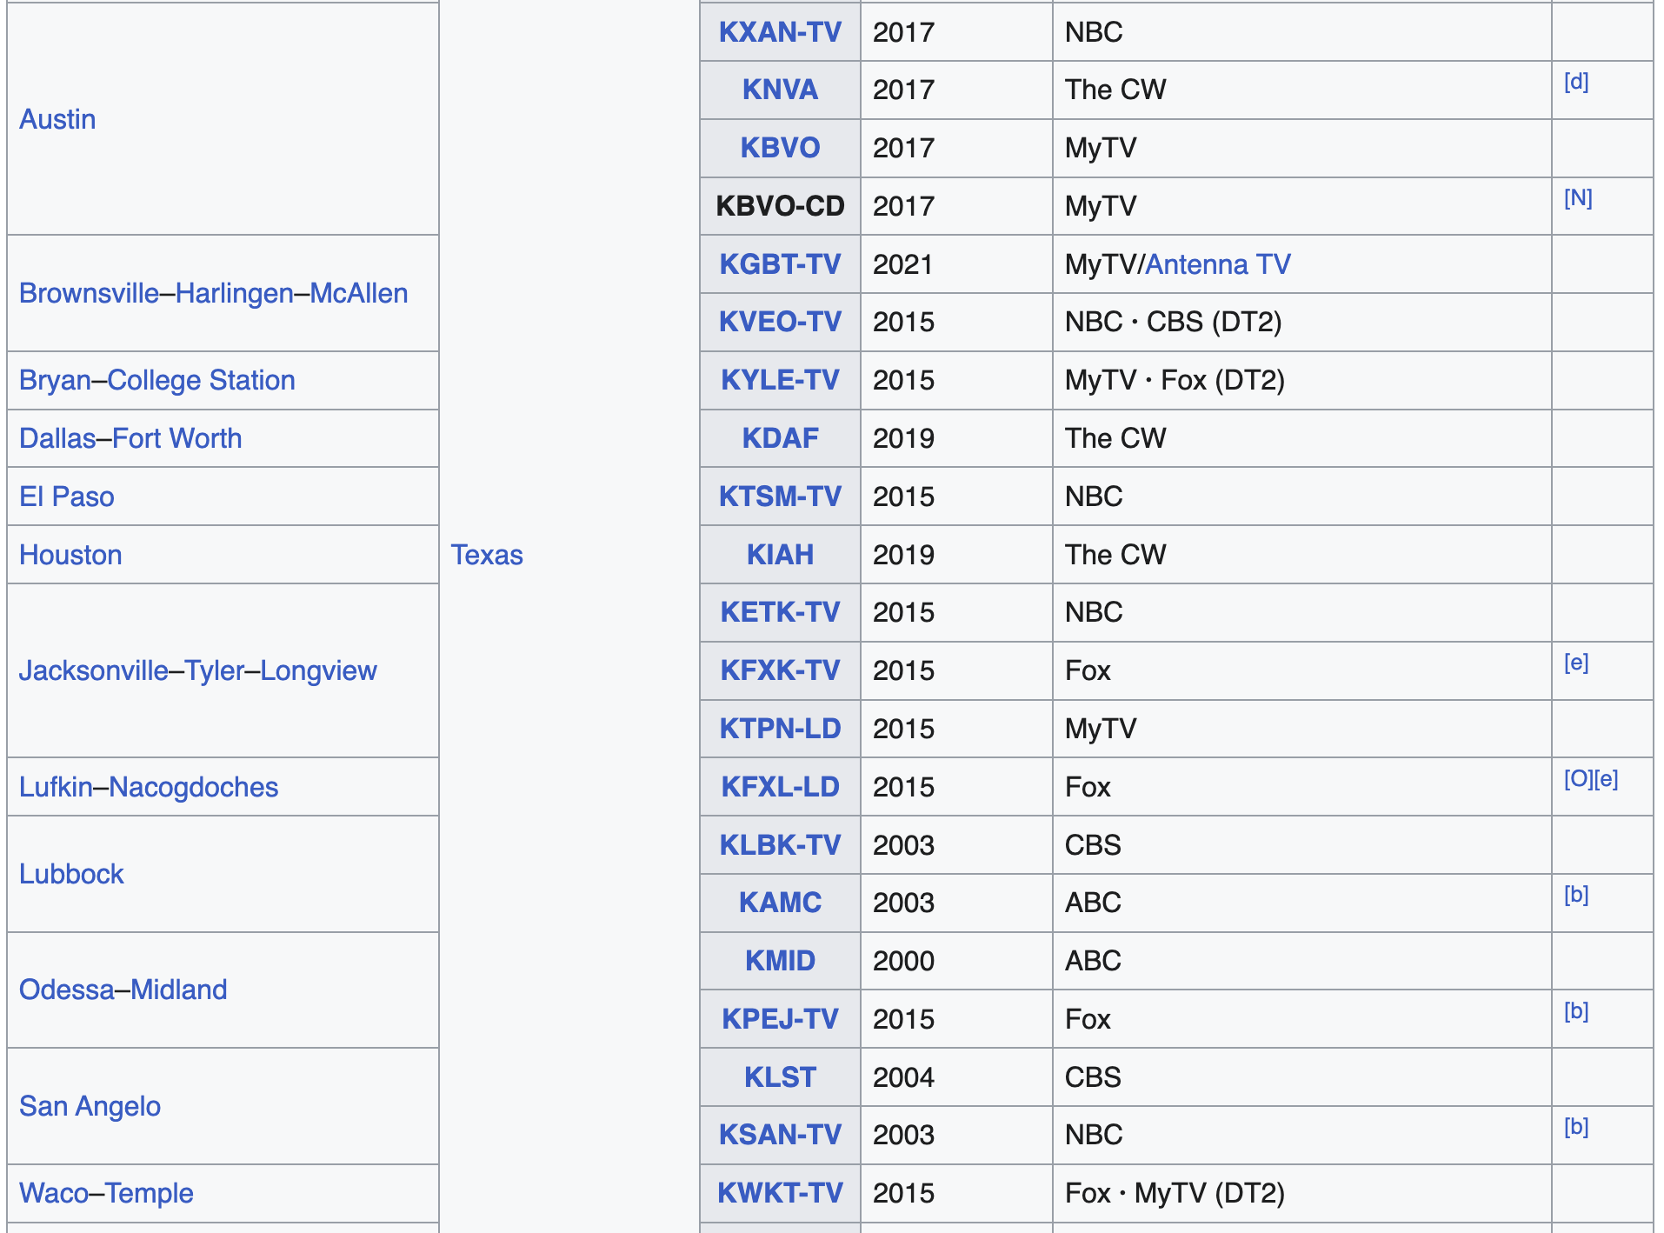
Task: Open the Austin city link
Action: click(x=57, y=119)
